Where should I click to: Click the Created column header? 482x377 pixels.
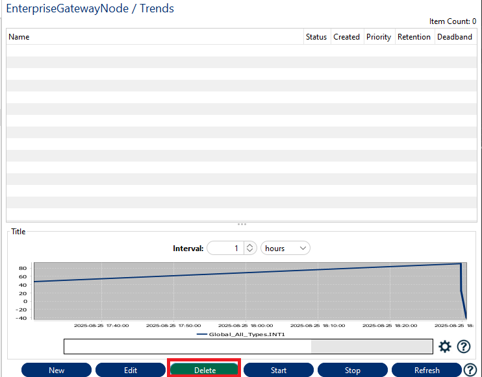pyautogui.click(x=346, y=37)
